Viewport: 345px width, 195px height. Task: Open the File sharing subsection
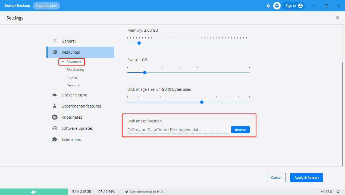75,69
